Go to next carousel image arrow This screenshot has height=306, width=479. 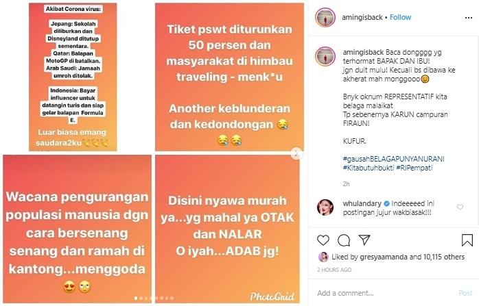click(296, 153)
